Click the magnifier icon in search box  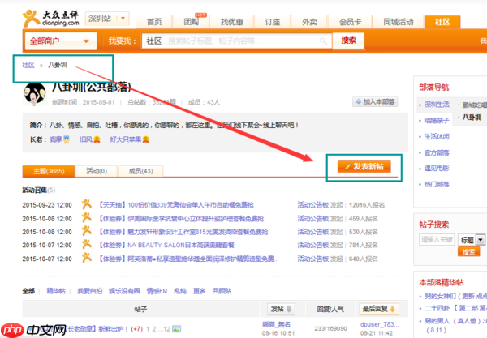pos(323,41)
